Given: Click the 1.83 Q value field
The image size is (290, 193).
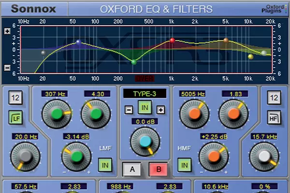Looking at the screenshot, I should pyautogui.click(x=235, y=94).
